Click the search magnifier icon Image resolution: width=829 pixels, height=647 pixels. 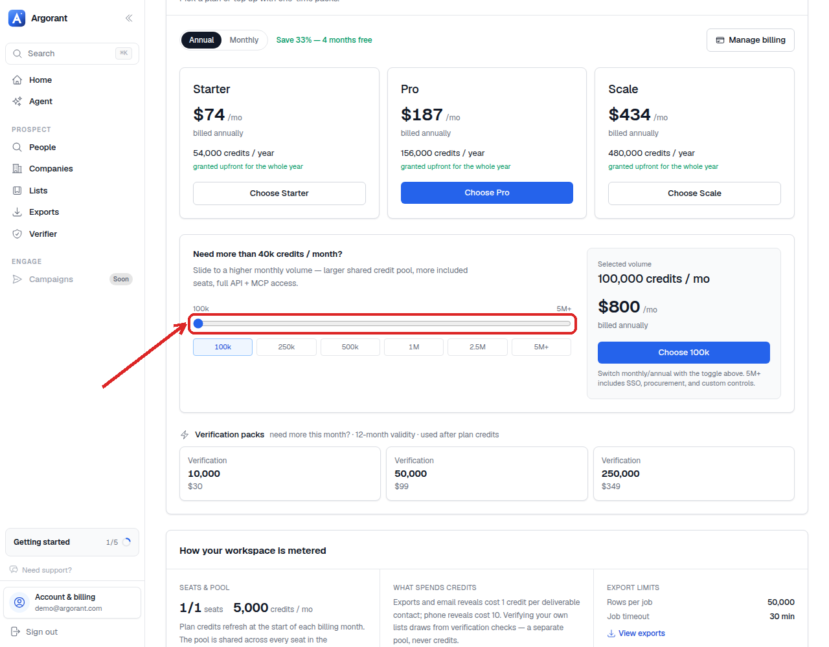pos(17,54)
